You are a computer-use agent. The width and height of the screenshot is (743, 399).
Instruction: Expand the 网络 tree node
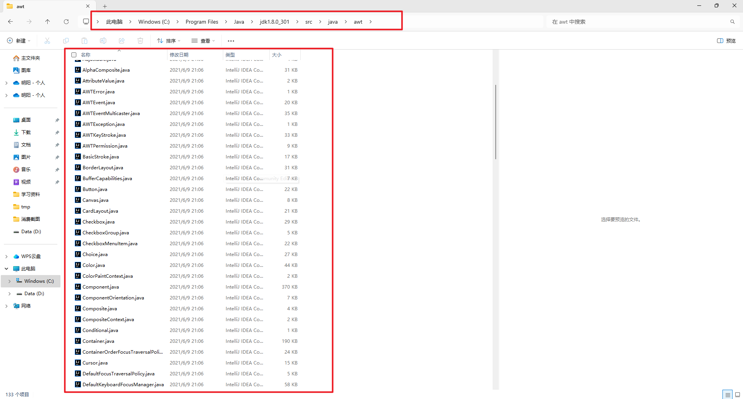6,306
